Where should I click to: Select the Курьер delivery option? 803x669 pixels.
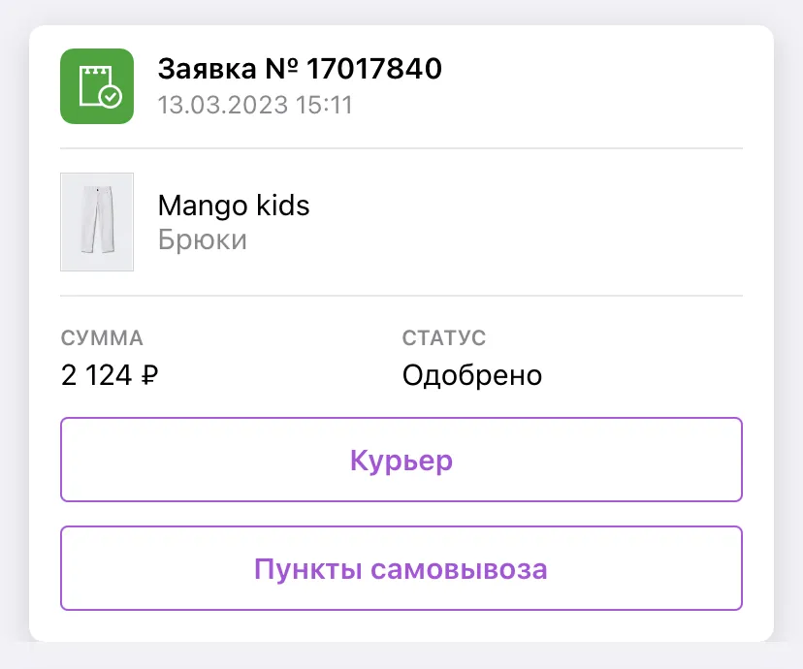[x=401, y=460]
